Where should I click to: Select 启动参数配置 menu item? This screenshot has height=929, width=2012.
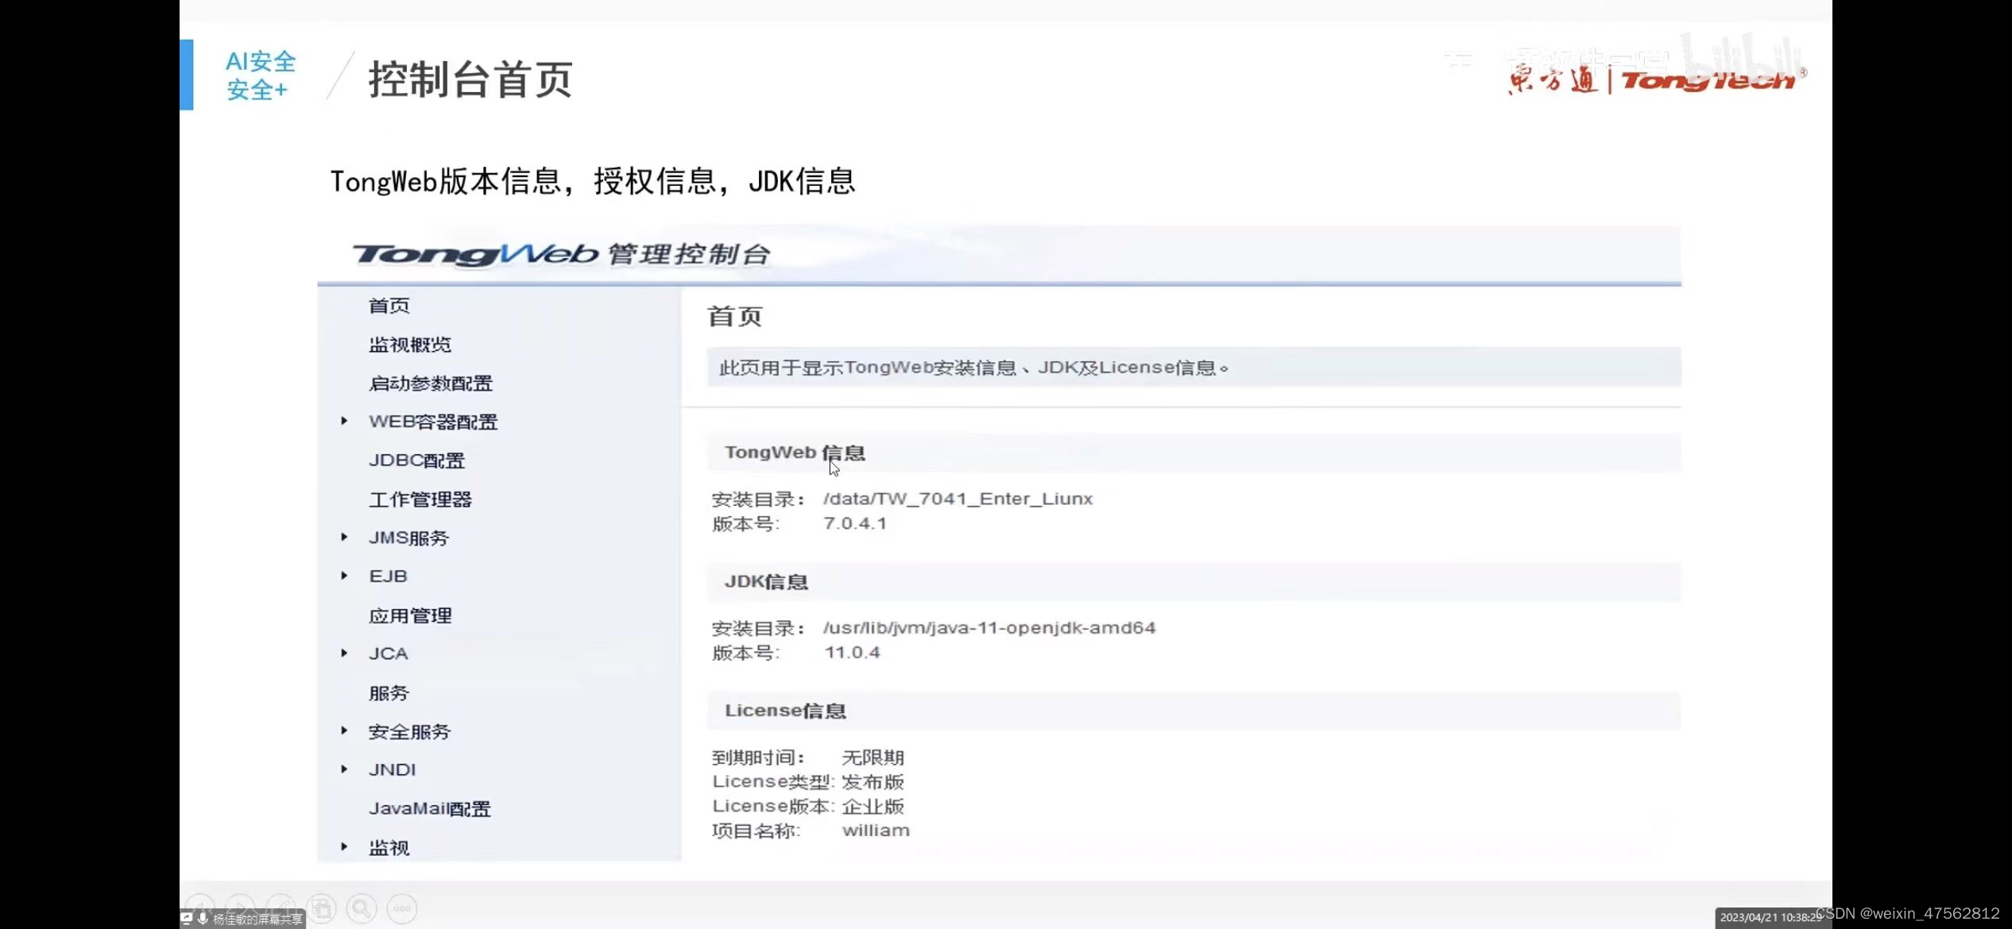pos(430,384)
